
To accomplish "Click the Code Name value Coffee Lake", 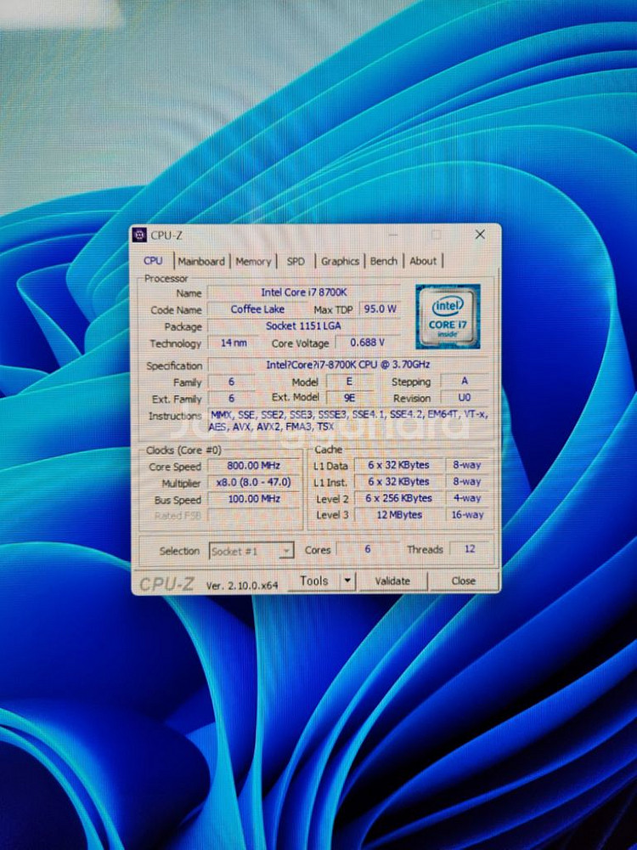I will 257,309.
